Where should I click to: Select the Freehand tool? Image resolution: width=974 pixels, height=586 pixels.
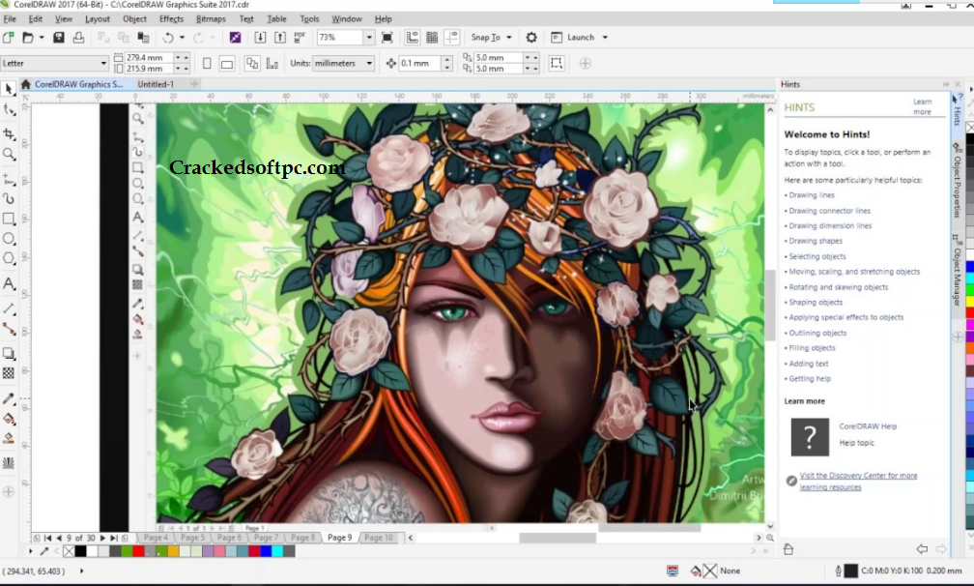click(9, 180)
